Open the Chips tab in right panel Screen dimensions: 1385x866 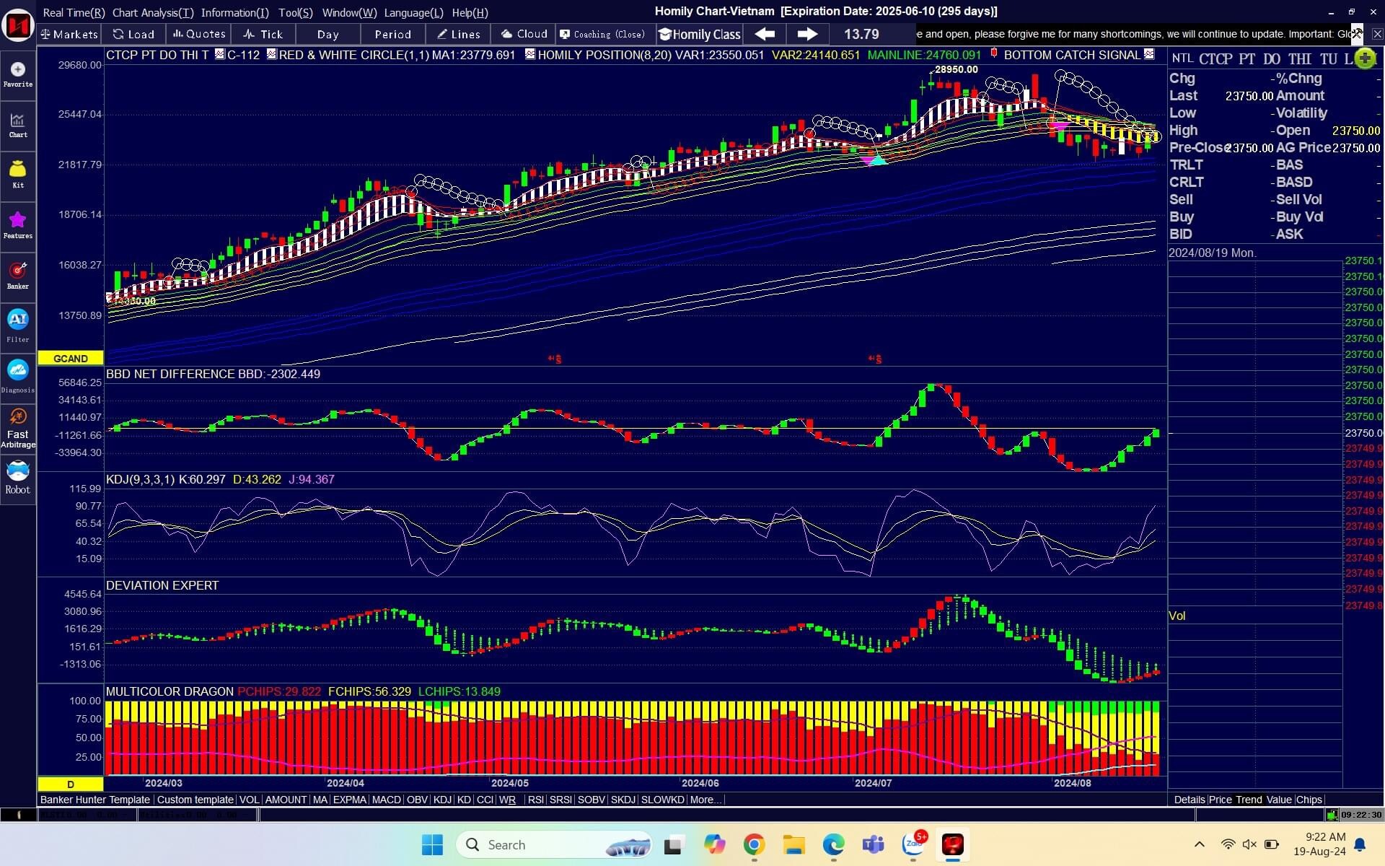click(x=1309, y=800)
